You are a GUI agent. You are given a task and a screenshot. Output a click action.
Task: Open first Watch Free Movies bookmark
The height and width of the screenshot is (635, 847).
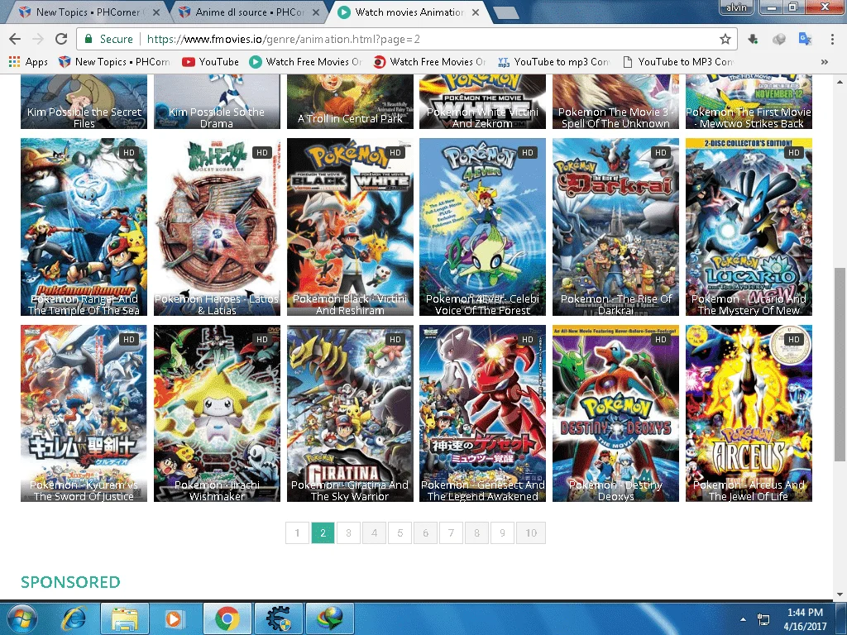(305, 61)
